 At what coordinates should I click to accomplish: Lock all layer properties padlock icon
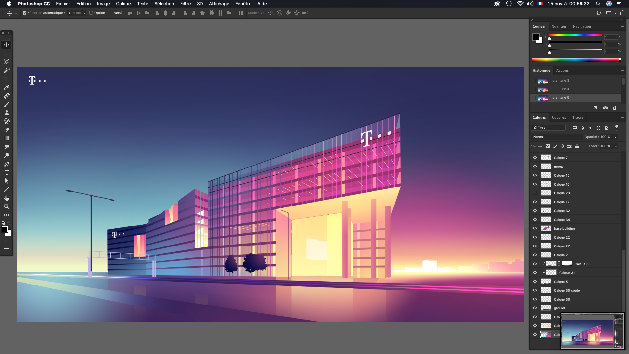coord(577,146)
